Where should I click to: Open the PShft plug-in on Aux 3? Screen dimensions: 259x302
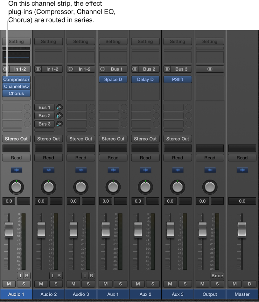pos(177,79)
